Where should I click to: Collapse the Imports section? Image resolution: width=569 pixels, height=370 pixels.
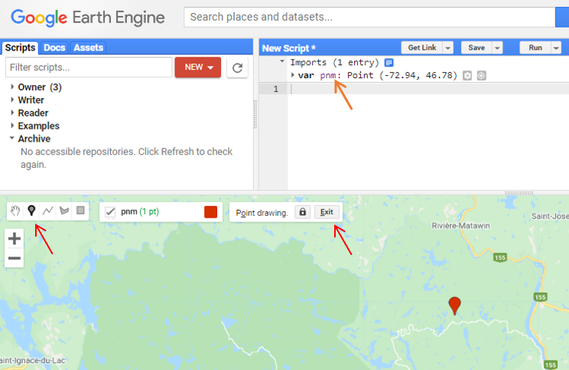[x=282, y=61]
